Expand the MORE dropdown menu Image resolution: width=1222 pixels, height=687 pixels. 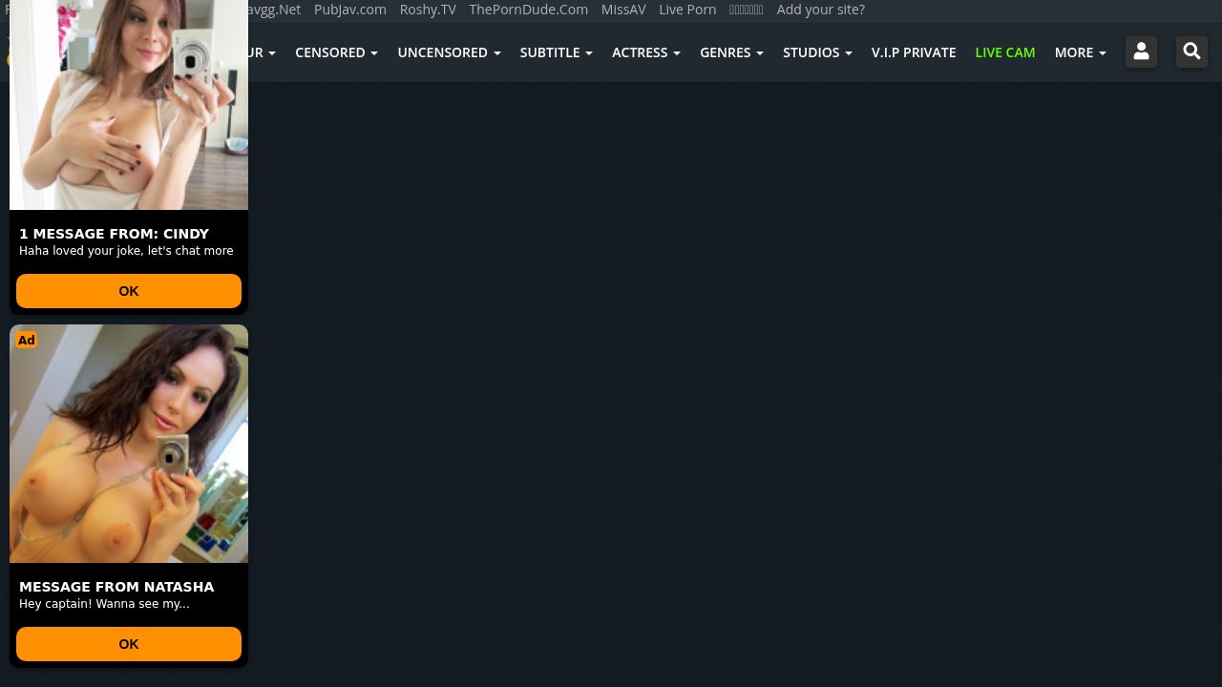tap(1080, 52)
